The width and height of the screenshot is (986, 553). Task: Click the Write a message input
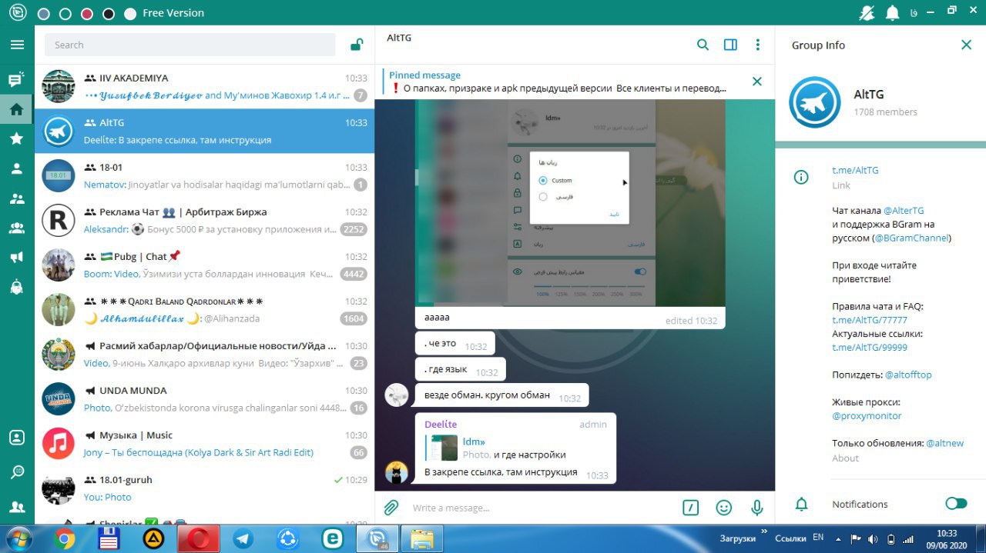click(542, 508)
